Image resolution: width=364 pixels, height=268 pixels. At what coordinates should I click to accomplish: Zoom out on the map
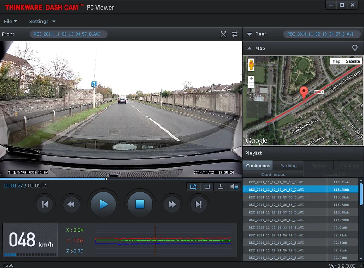251,85
